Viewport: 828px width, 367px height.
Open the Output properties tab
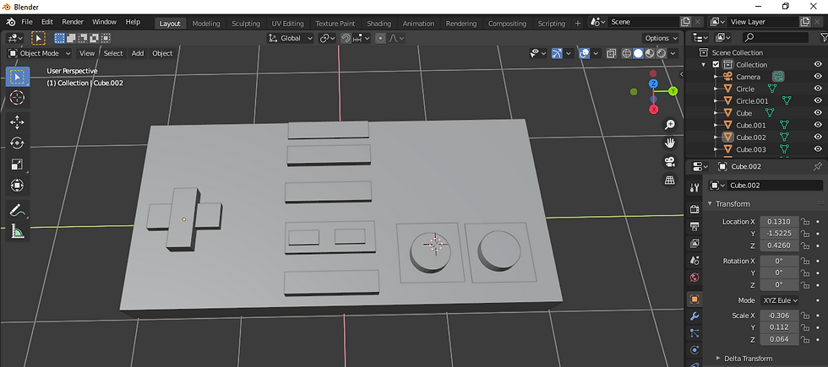click(x=695, y=226)
